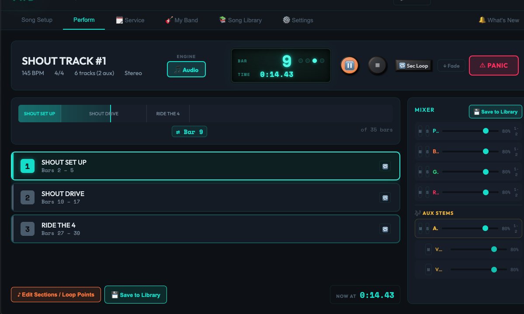Viewport: 524px width, 314px height.
Task: Click Edit Sections / Loop Points
Action: pos(56,295)
